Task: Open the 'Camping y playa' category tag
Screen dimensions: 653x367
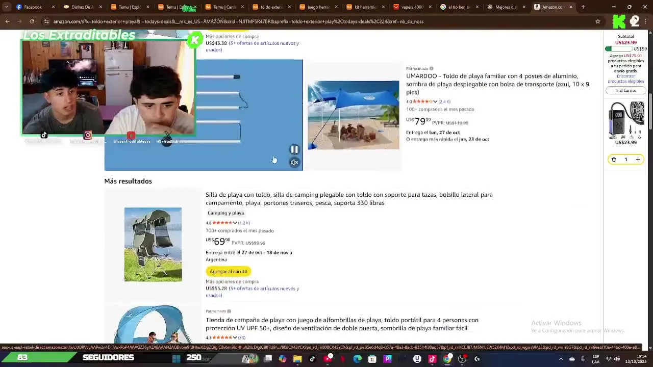Action: coord(225,213)
